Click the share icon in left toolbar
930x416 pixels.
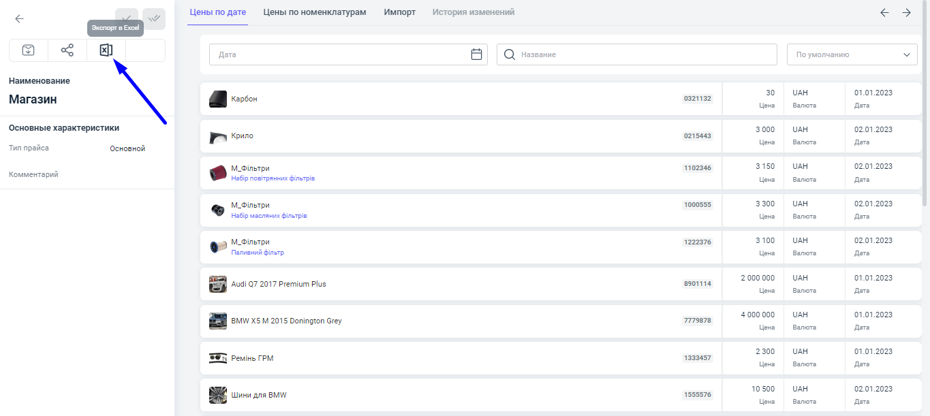point(67,50)
